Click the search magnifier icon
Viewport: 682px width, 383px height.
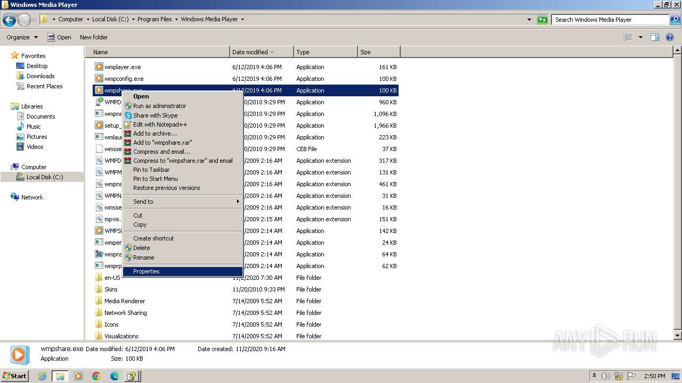tap(675, 20)
